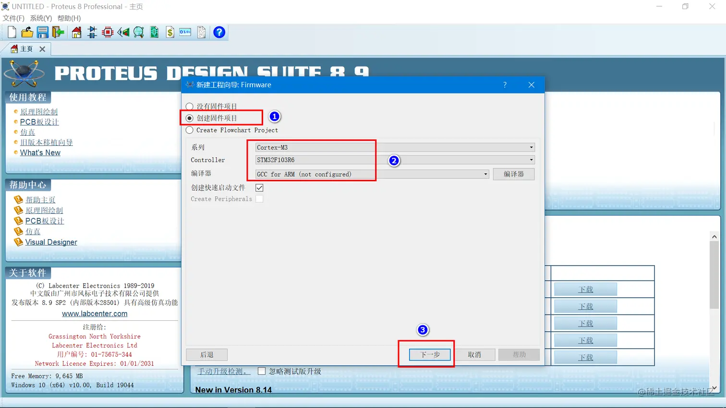
Task: Save project via the floppy disk icon
Action: (43, 32)
